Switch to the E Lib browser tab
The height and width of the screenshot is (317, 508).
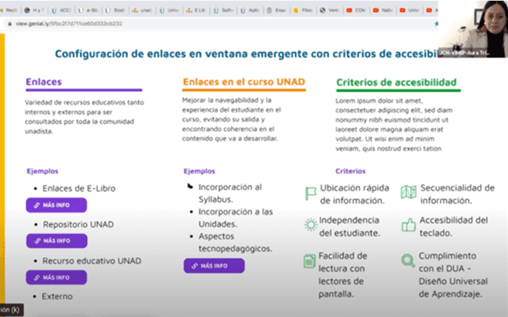[x=196, y=10]
